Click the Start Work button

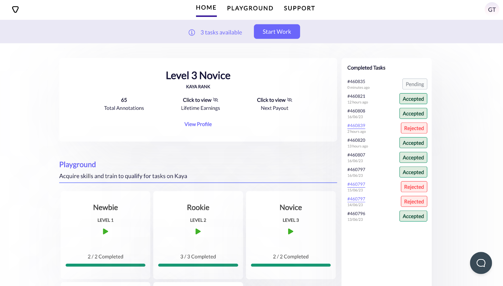point(277,31)
